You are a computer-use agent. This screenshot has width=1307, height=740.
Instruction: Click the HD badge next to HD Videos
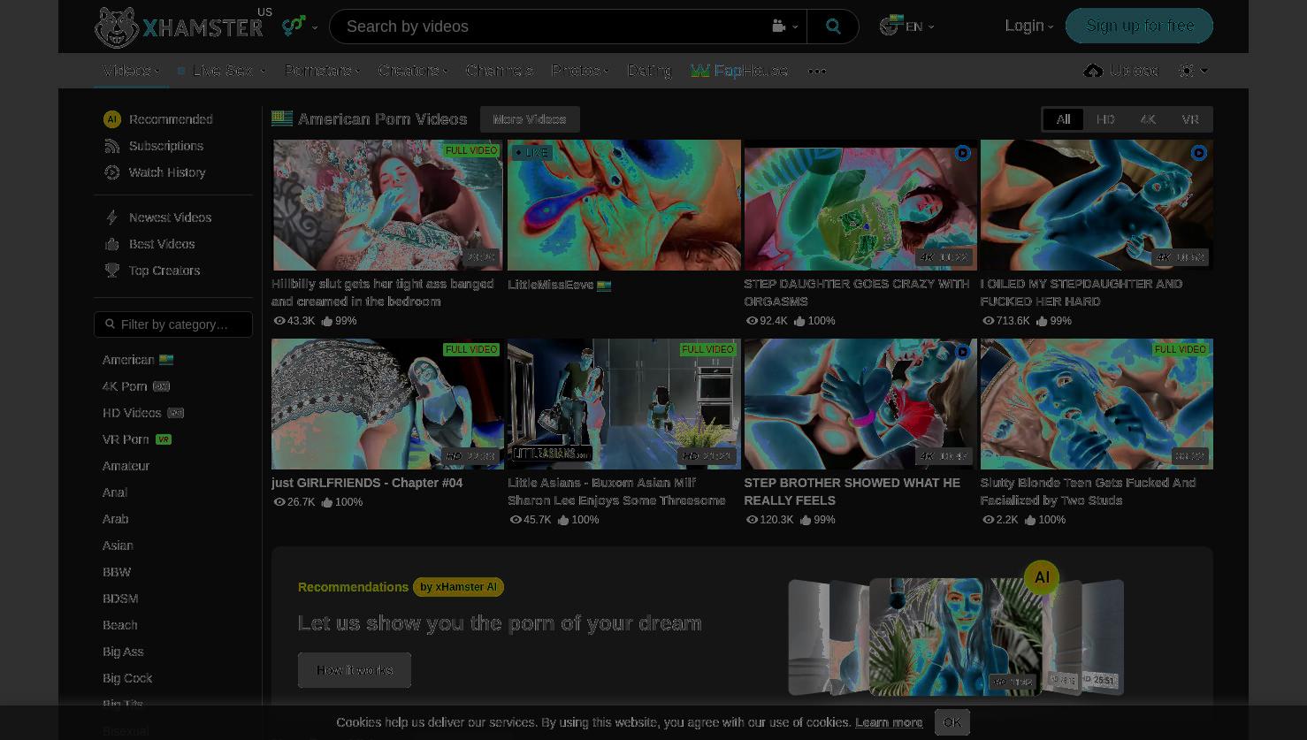click(x=175, y=413)
